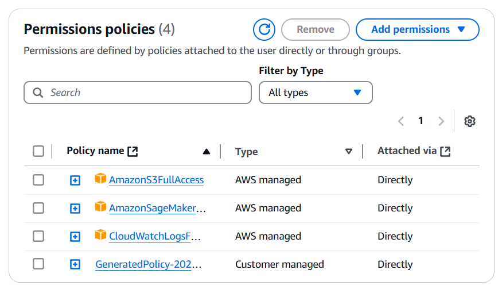Click the orange CloudWatchLogs policy box icon

(x=100, y=235)
